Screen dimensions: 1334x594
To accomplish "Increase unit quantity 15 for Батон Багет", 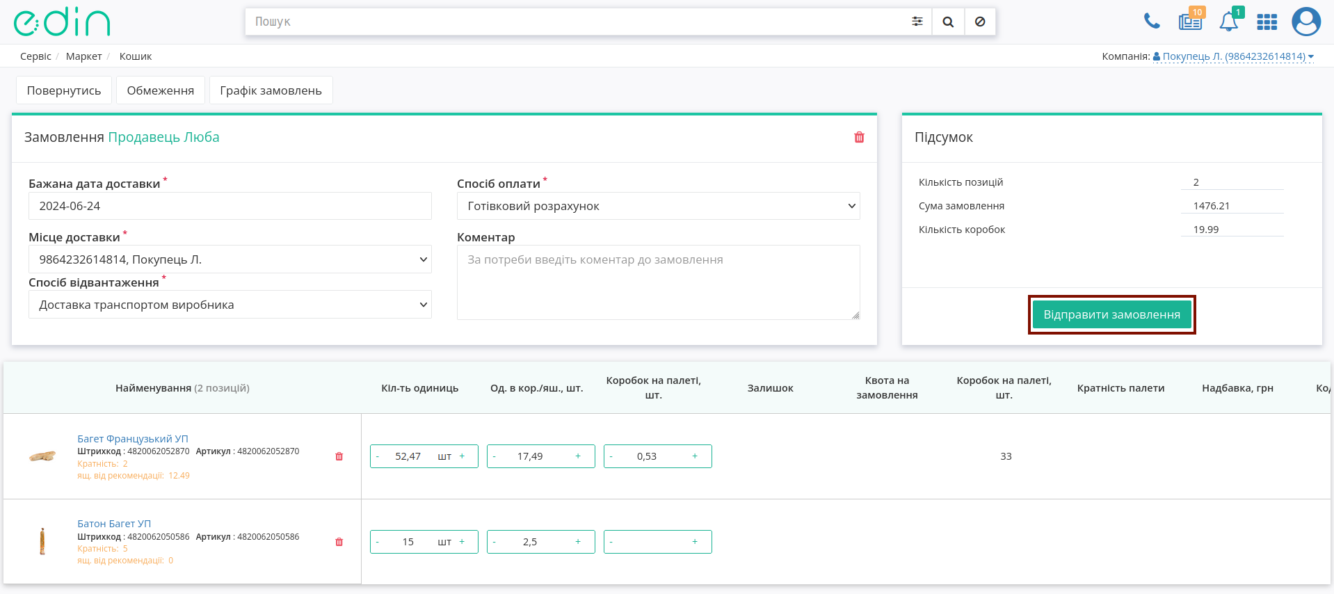I will pyautogui.click(x=462, y=542).
